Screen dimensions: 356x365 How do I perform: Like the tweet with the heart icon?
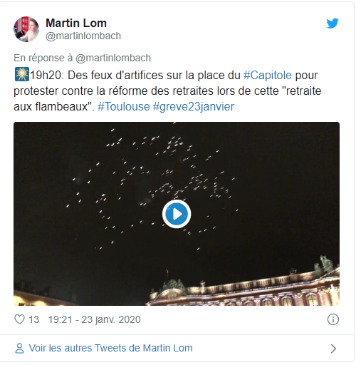point(19,319)
